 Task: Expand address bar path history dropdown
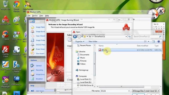(x=126, y=36)
